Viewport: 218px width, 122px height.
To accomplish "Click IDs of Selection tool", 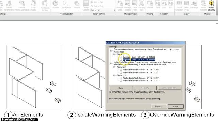I will (x=179, y=5).
